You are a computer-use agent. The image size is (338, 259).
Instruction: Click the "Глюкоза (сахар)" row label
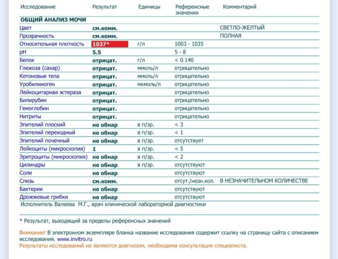point(40,68)
